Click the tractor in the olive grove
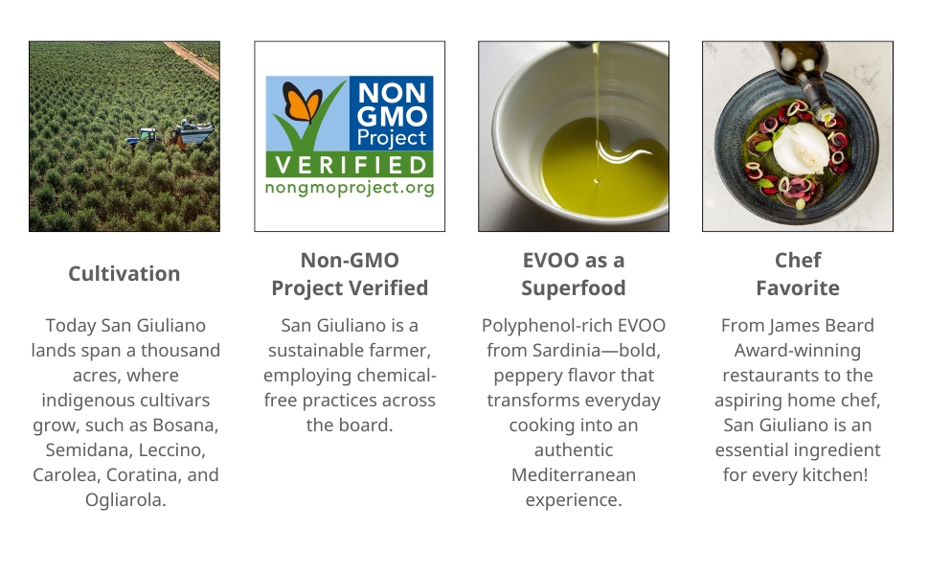The height and width of the screenshot is (575, 929). click(x=147, y=138)
